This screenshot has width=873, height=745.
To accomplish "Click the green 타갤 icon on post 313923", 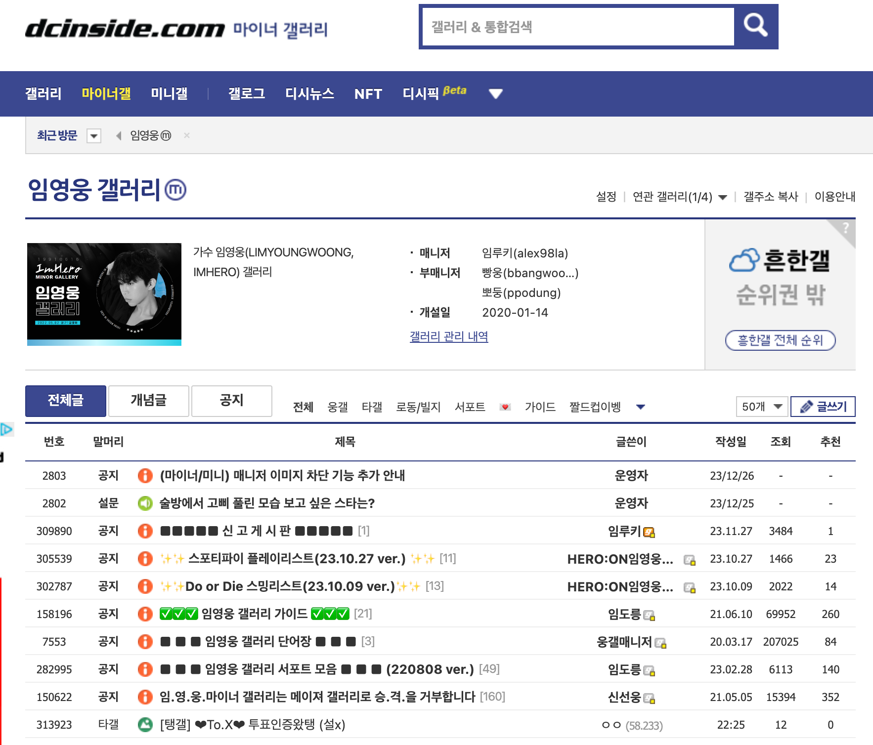I will click(144, 725).
